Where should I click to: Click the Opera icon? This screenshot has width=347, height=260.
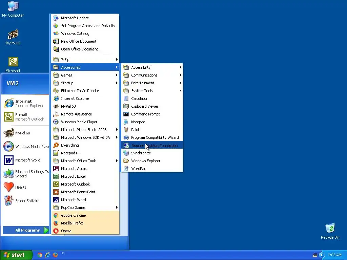pos(56,231)
